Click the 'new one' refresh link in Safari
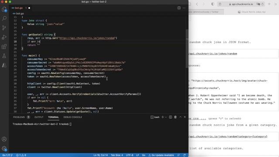The height and width of the screenshot is (157, 279). [x=197, y=118]
